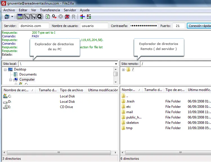The width and height of the screenshot is (211, 162).
Task: Toggle the directory comparison icon
Action: pyautogui.click(x=89, y=17)
